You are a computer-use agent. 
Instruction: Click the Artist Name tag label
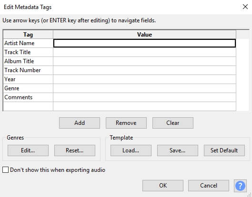(19, 43)
